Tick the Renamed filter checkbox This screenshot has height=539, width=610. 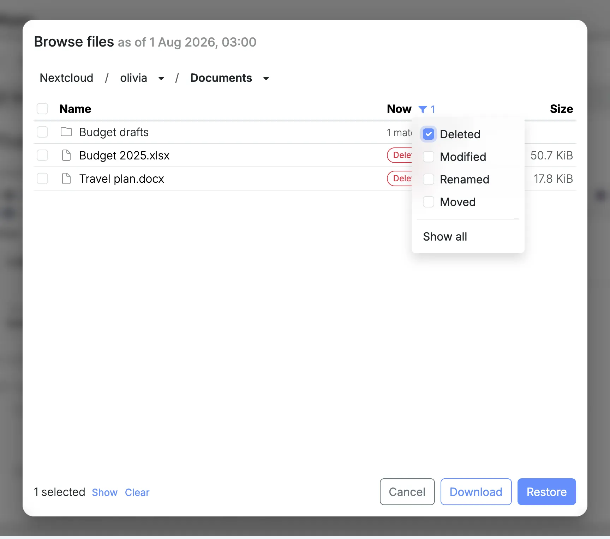(429, 179)
